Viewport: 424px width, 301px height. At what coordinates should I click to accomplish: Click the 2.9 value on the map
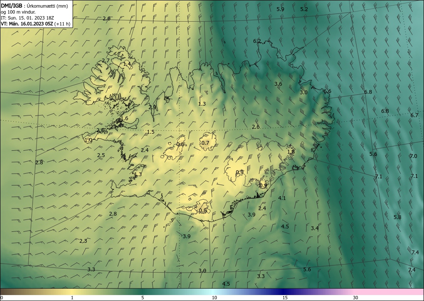(152, 107)
